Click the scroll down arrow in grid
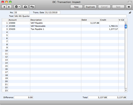133x105 pixels. pos(126,91)
